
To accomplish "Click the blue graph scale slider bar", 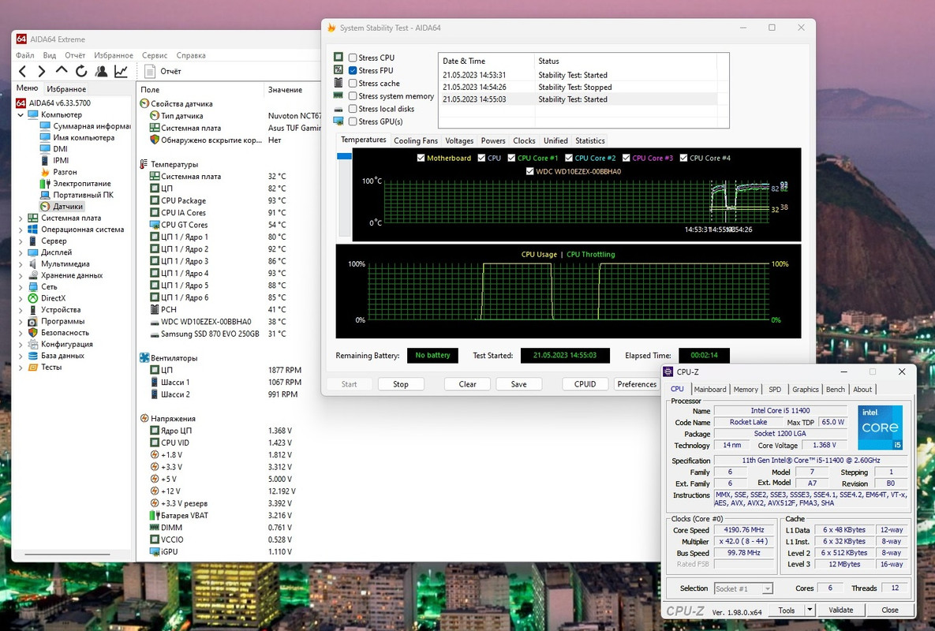I will coord(344,156).
